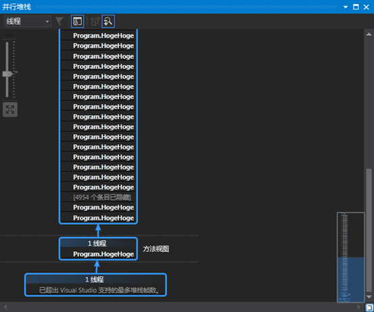Click the '1 线程' header above Program.HogeHoge

pyautogui.click(x=98, y=244)
